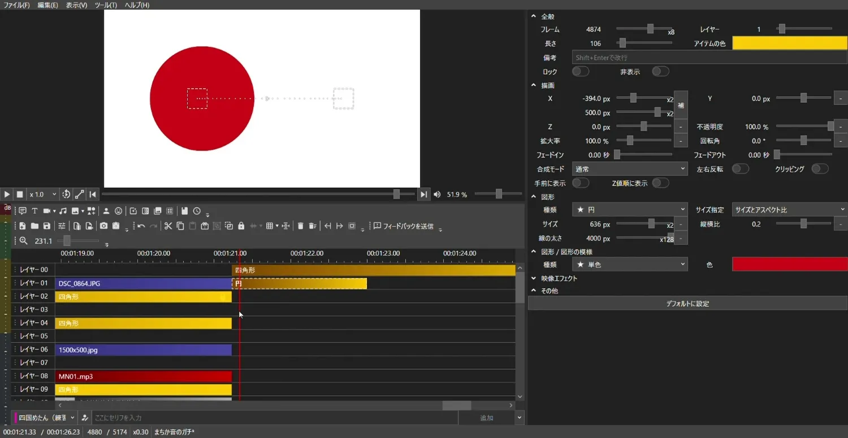Click the デフォルトに設定 button
848x438 pixels.
coord(687,303)
